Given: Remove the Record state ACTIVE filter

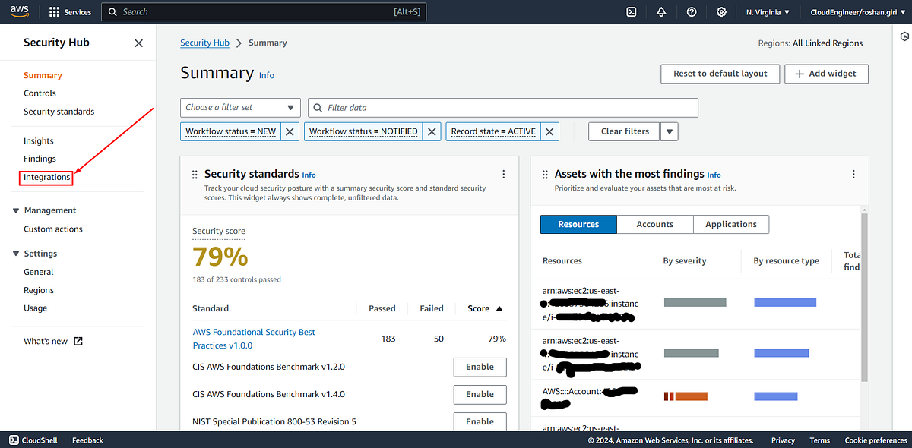Looking at the screenshot, I should (549, 131).
